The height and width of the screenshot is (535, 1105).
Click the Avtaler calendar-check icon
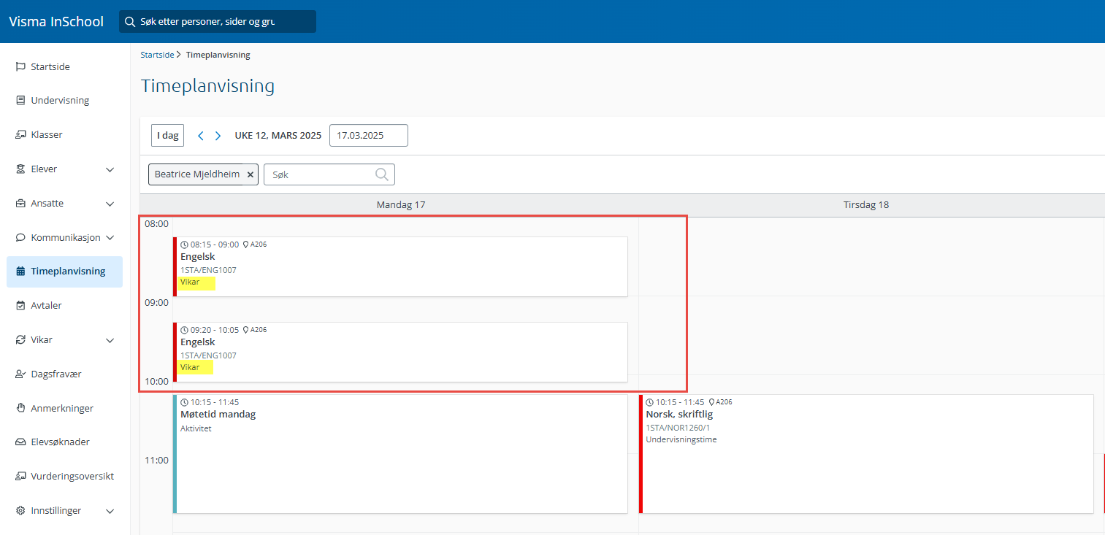(20, 306)
